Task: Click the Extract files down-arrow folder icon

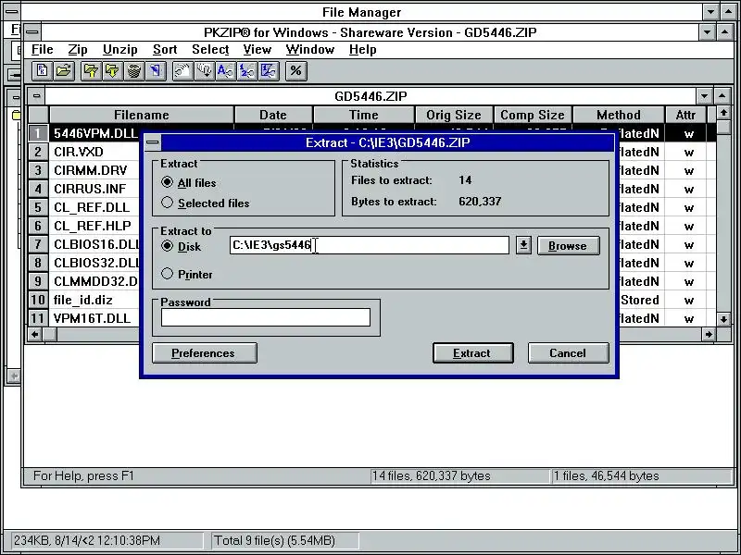Action: pos(112,71)
